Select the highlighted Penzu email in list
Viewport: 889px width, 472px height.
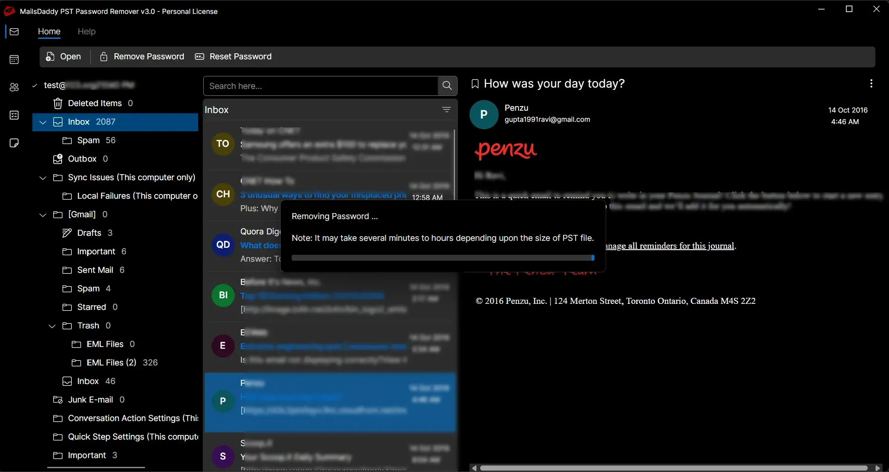click(331, 403)
